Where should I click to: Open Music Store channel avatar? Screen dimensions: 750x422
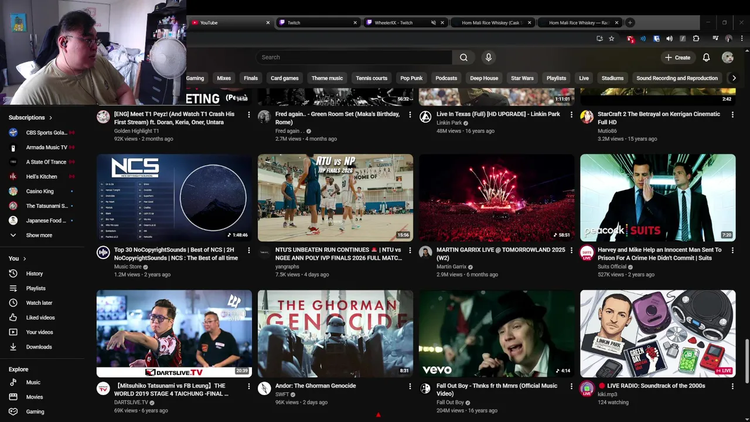click(x=103, y=253)
